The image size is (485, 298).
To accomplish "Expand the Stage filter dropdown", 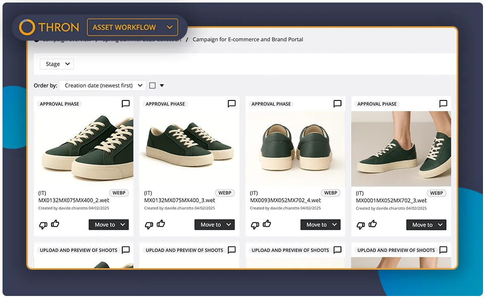I will pyautogui.click(x=57, y=64).
